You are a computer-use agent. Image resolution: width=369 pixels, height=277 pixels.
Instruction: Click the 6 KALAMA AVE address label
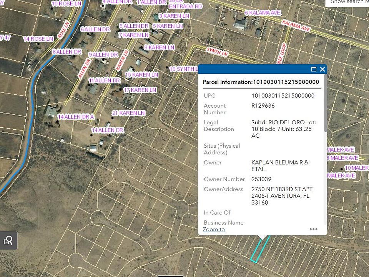click(263, 13)
